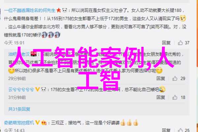Click the panda icon after 云兮兮兮兮兮
The height and width of the screenshot is (132, 198).
pos(44,89)
